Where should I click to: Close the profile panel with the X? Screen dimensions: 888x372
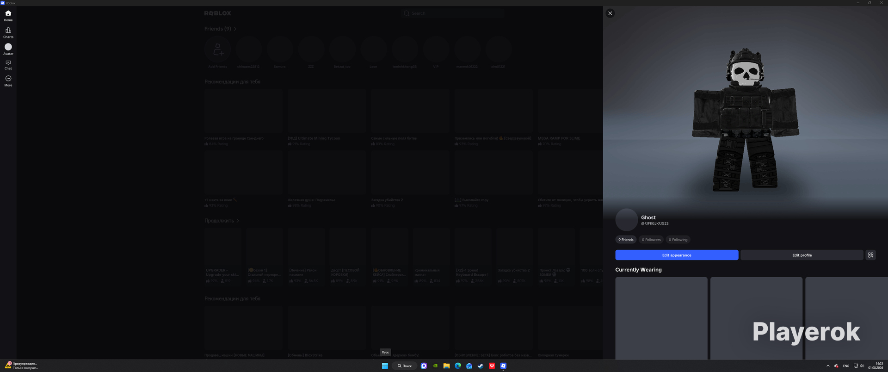click(x=610, y=13)
